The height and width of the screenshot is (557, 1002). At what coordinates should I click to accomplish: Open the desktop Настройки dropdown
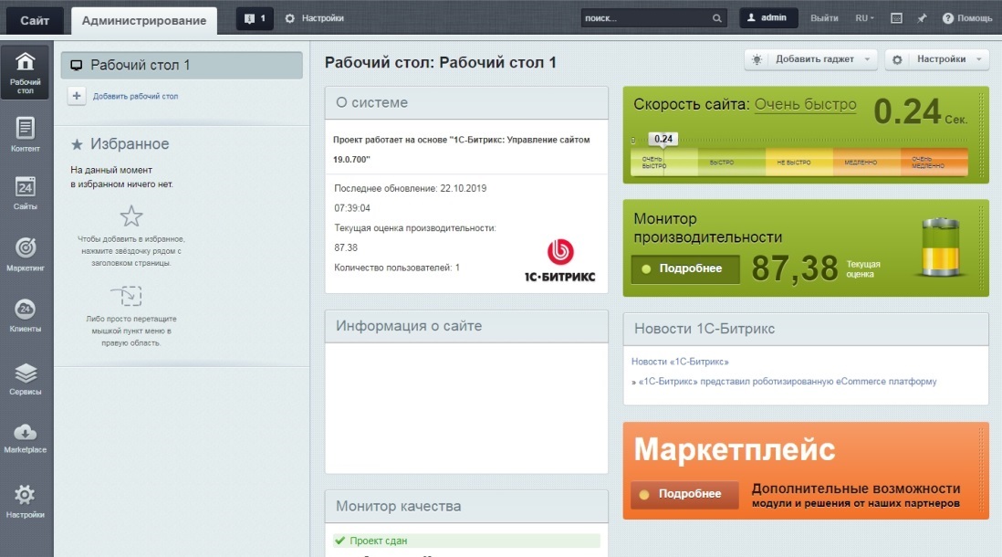tap(937, 59)
